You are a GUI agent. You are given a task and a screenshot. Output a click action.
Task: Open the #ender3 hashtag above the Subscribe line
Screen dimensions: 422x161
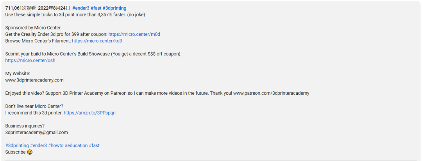pos(38,145)
